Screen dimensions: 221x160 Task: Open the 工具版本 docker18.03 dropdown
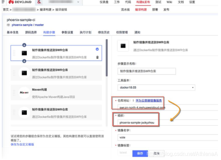click(x=156, y=88)
